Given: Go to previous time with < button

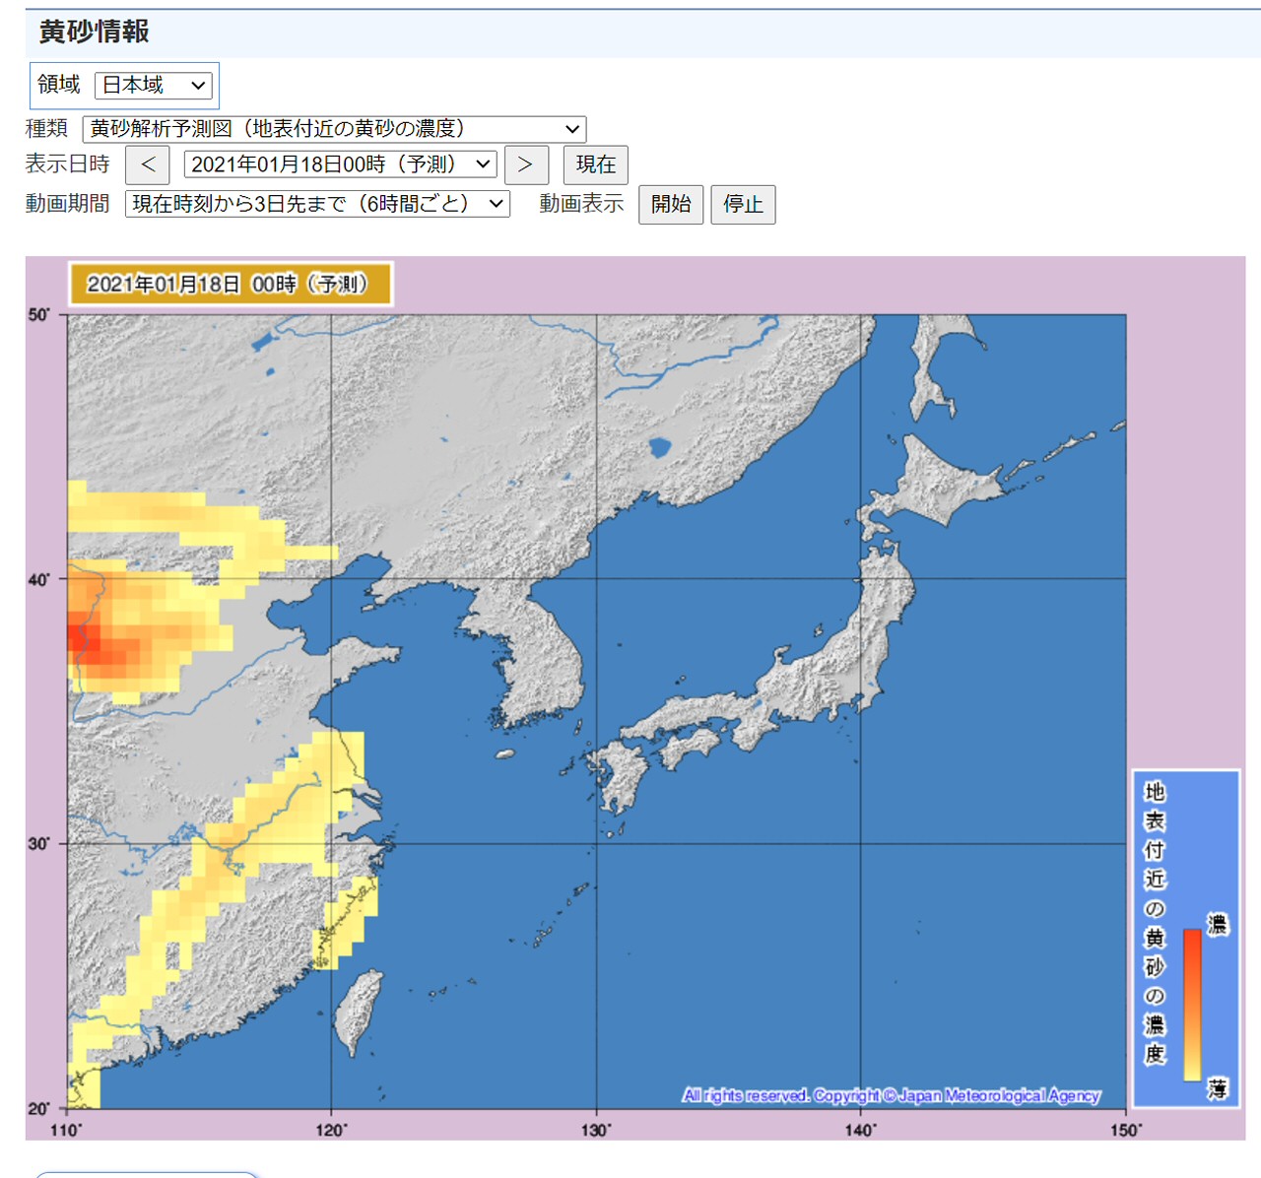Looking at the screenshot, I should click(x=148, y=164).
